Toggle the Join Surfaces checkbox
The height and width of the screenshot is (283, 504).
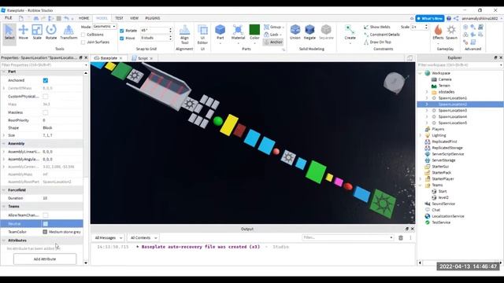click(83, 42)
